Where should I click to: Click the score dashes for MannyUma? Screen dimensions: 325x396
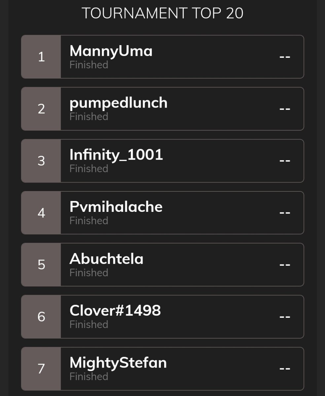[285, 57]
